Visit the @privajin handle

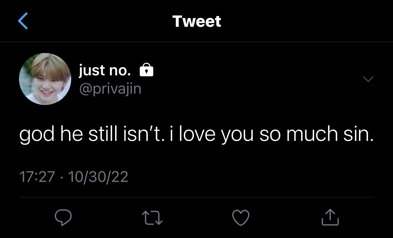(110, 89)
